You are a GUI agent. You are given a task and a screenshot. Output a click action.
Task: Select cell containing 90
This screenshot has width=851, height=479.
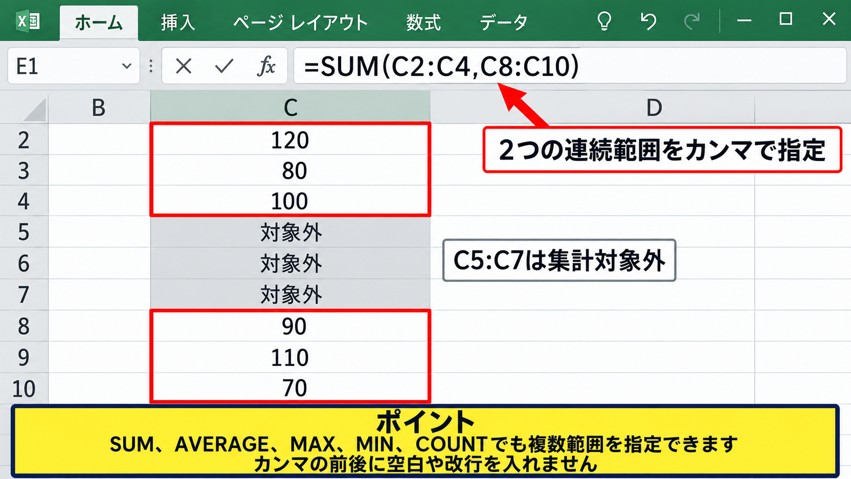click(290, 326)
